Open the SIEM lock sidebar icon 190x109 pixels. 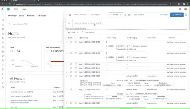3,69
